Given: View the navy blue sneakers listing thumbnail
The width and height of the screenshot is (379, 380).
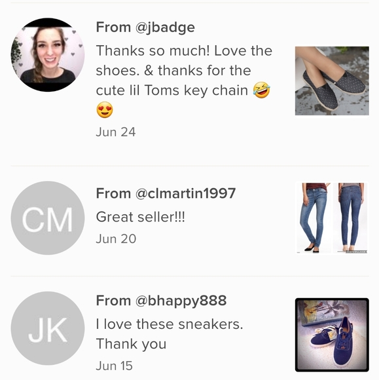Looking at the screenshot, I should [x=332, y=335].
